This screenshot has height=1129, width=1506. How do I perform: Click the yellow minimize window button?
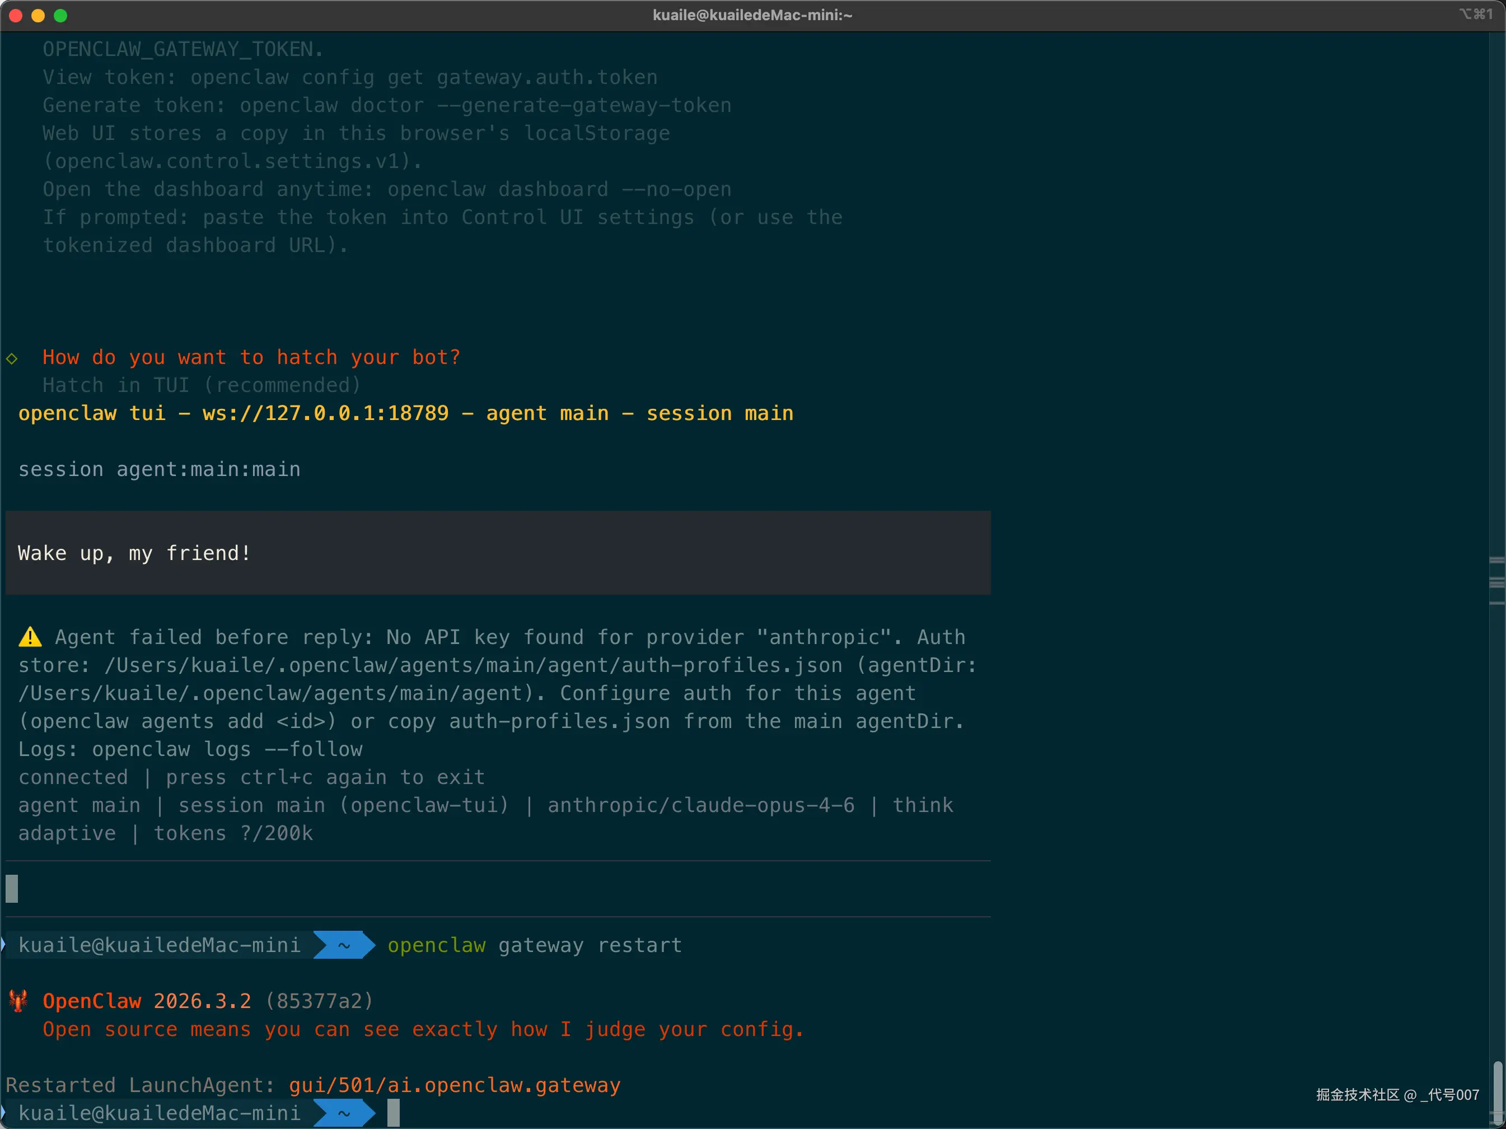coord(38,16)
